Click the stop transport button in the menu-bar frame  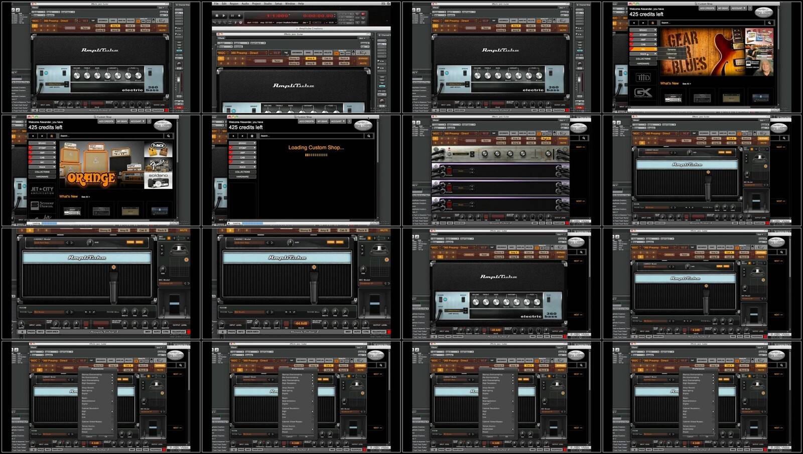pos(217,16)
